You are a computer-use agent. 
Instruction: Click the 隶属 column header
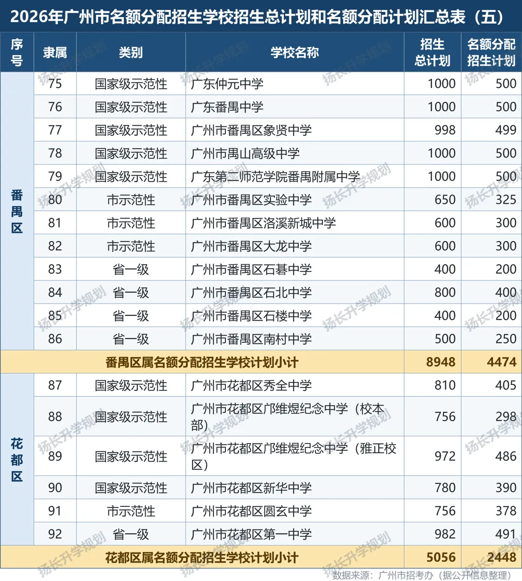[55, 53]
